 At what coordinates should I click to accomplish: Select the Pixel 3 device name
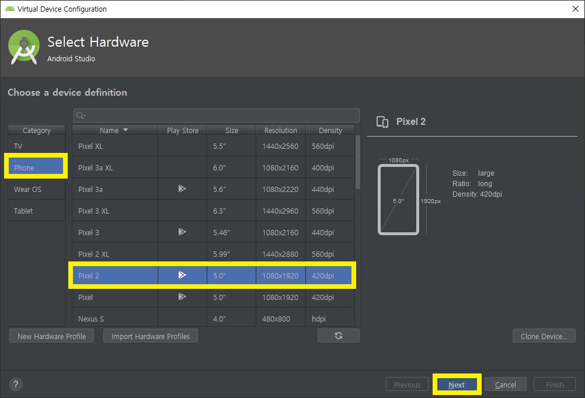click(88, 232)
